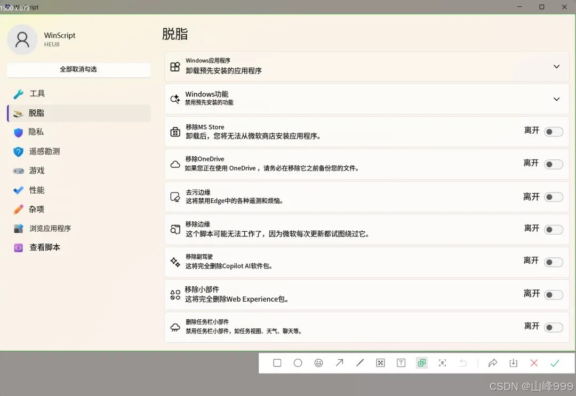Expand the Windows功能 chevron
Viewport: 576px width, 396px height.
coord(556,99)
